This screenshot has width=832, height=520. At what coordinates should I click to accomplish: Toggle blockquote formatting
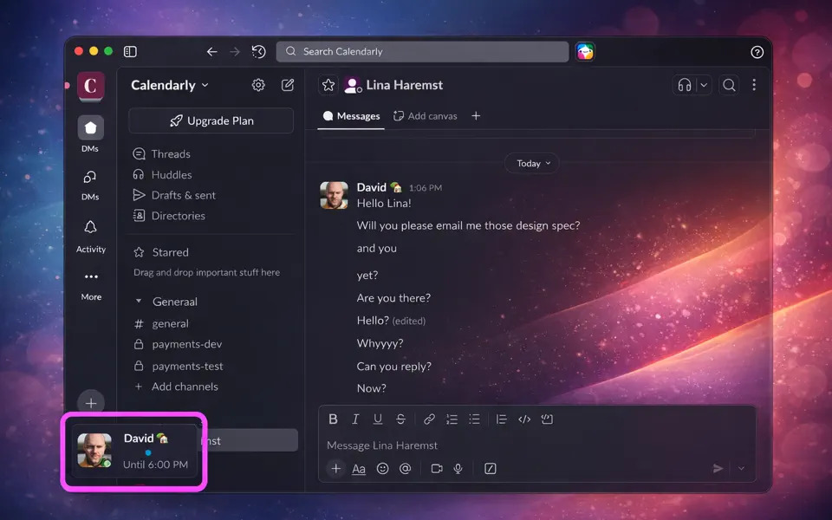(x=502, y=419)
